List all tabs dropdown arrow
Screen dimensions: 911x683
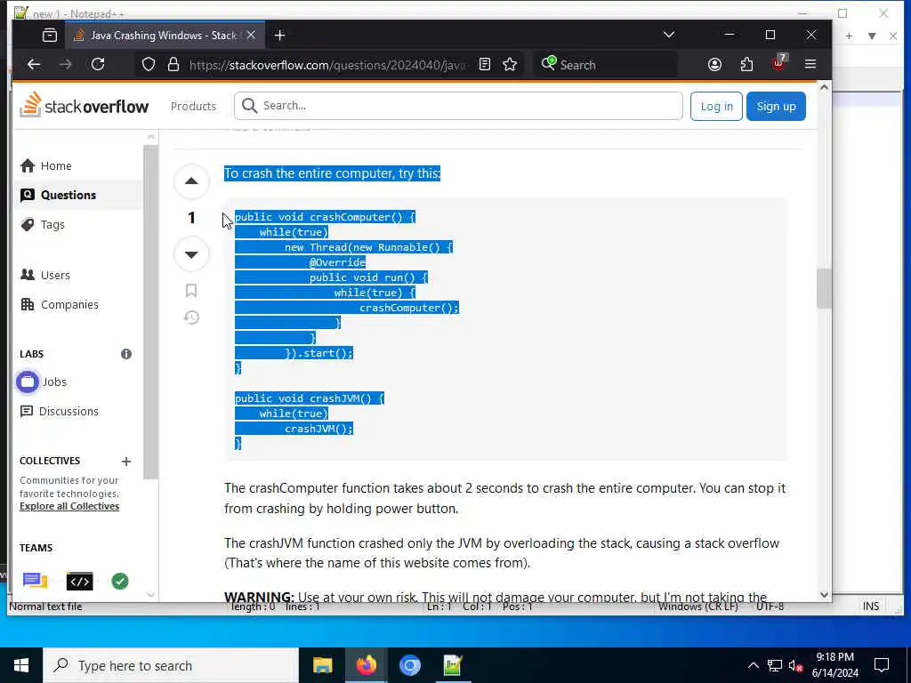pos(669,35)
